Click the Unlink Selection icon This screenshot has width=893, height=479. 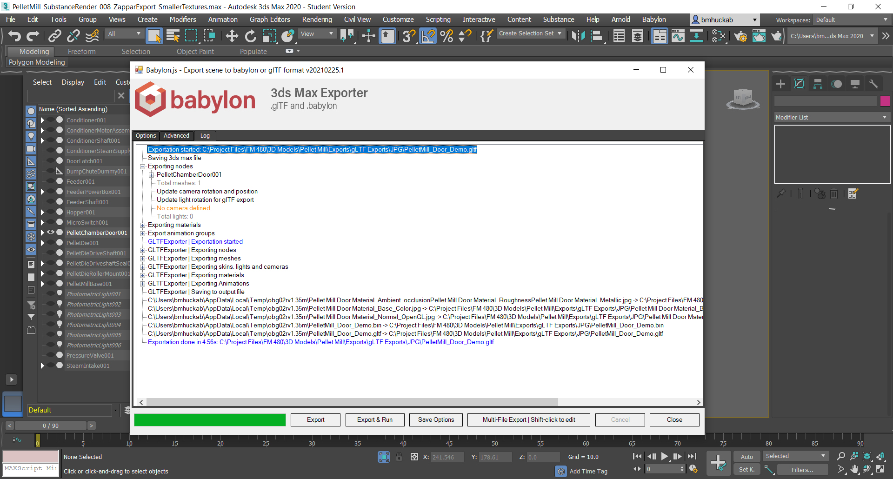[73, 36]
